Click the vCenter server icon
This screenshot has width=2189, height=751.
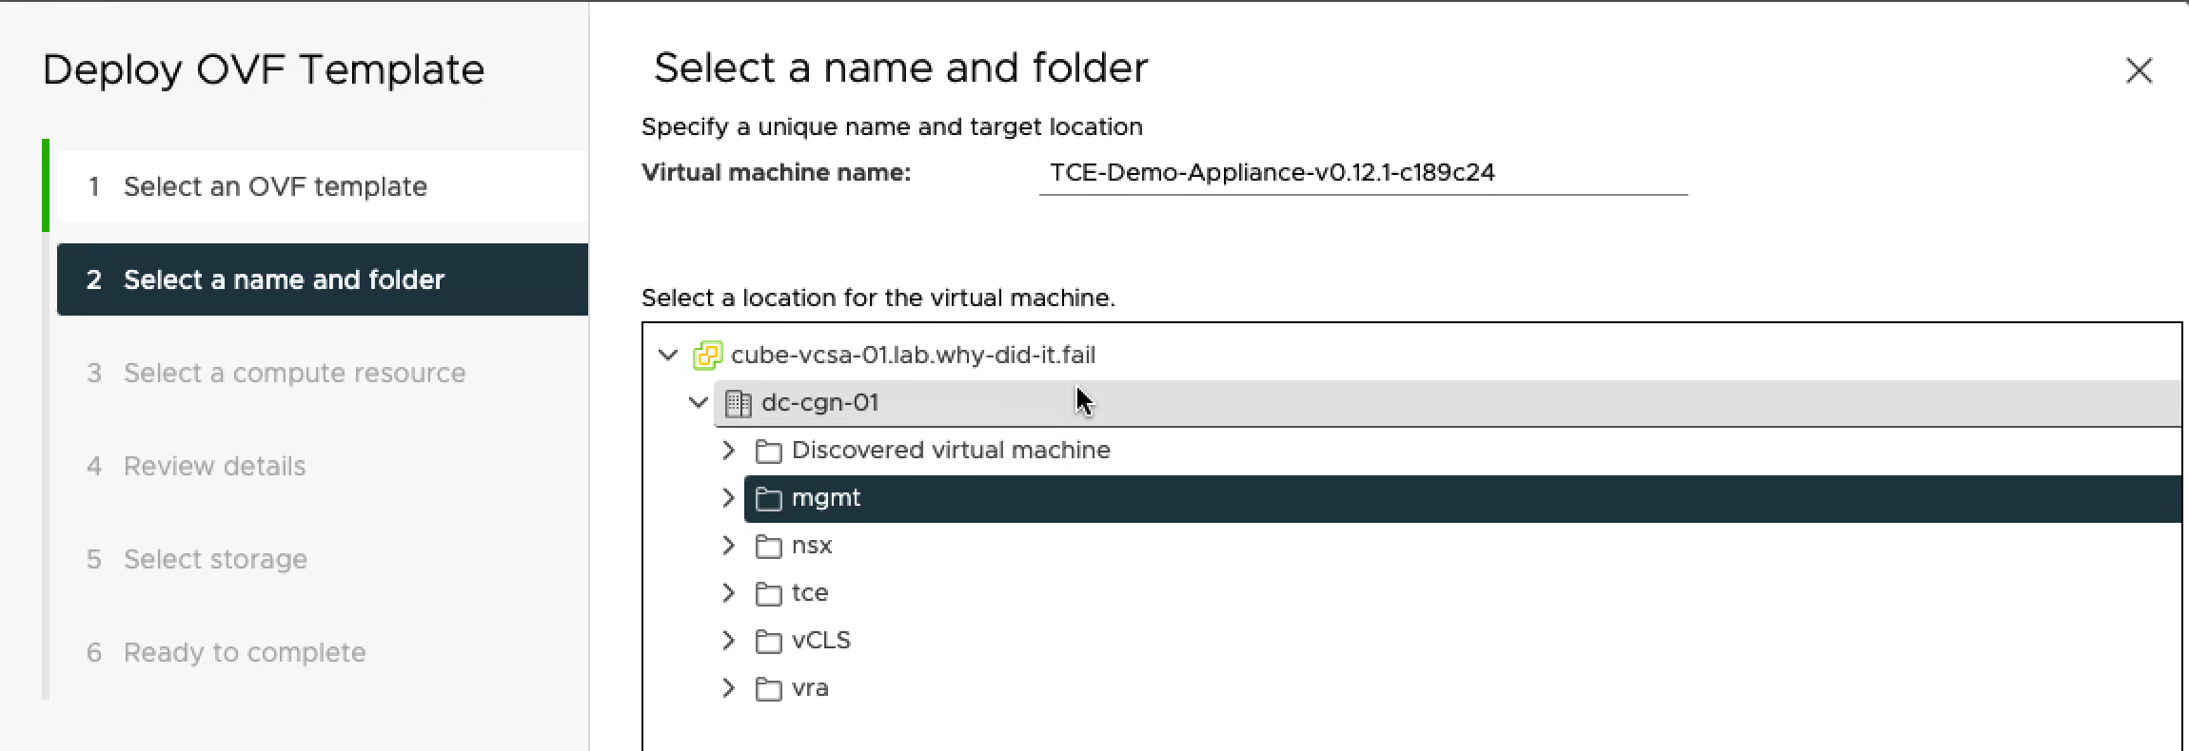(x=707, y=356)
